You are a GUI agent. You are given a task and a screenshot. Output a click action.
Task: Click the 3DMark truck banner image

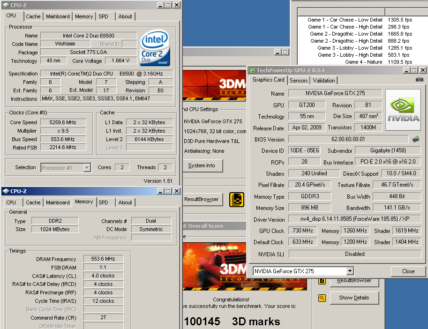click(x=245, y=267)
